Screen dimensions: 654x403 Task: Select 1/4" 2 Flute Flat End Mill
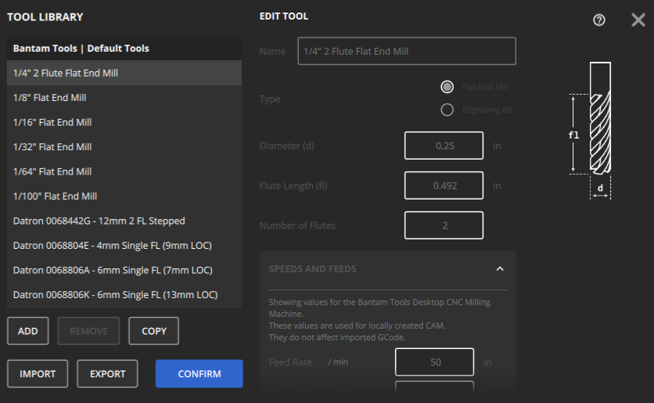click(x=124, y=73)
